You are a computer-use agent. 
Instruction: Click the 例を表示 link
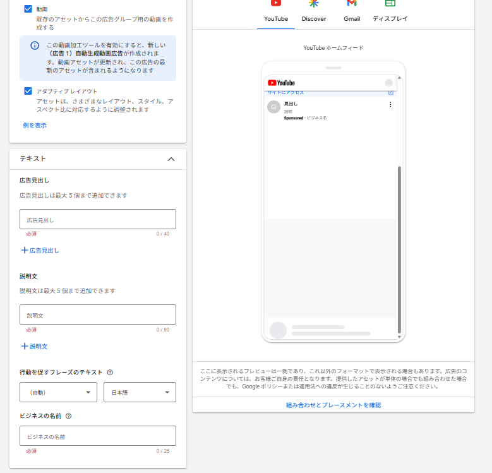click(x=35, y=125)
